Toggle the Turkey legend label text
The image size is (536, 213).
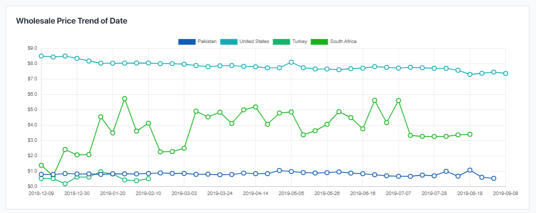[300, 41]
